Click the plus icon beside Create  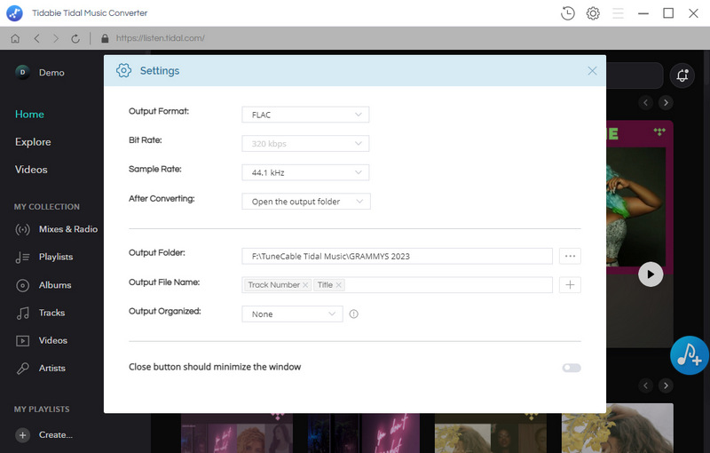coord(23,435)
